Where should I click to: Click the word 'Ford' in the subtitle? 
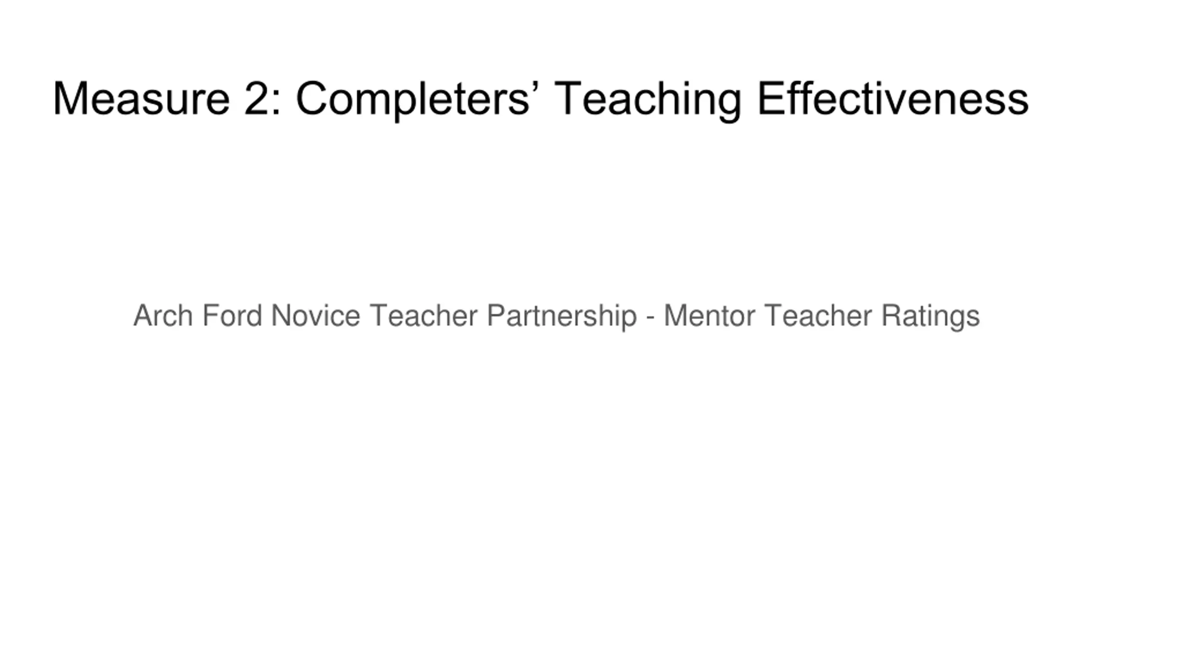point(232,315)
